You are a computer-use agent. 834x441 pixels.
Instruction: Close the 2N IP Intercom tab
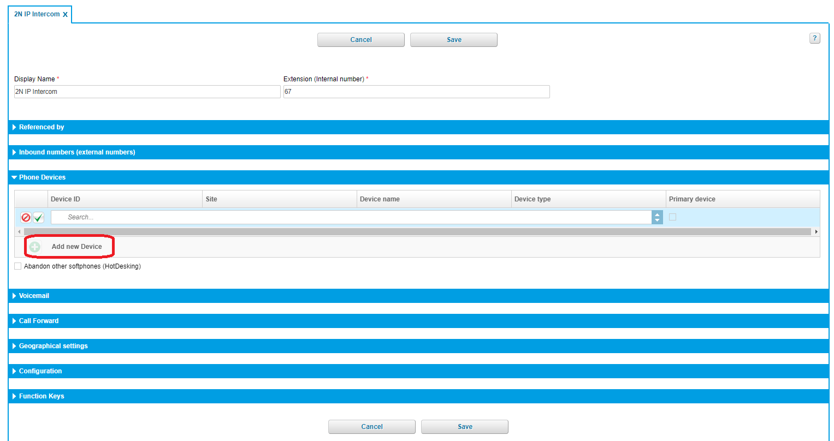click(x=65, y=15)
